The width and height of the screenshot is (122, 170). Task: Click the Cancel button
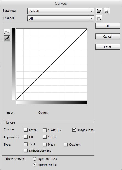coord(108,36)
